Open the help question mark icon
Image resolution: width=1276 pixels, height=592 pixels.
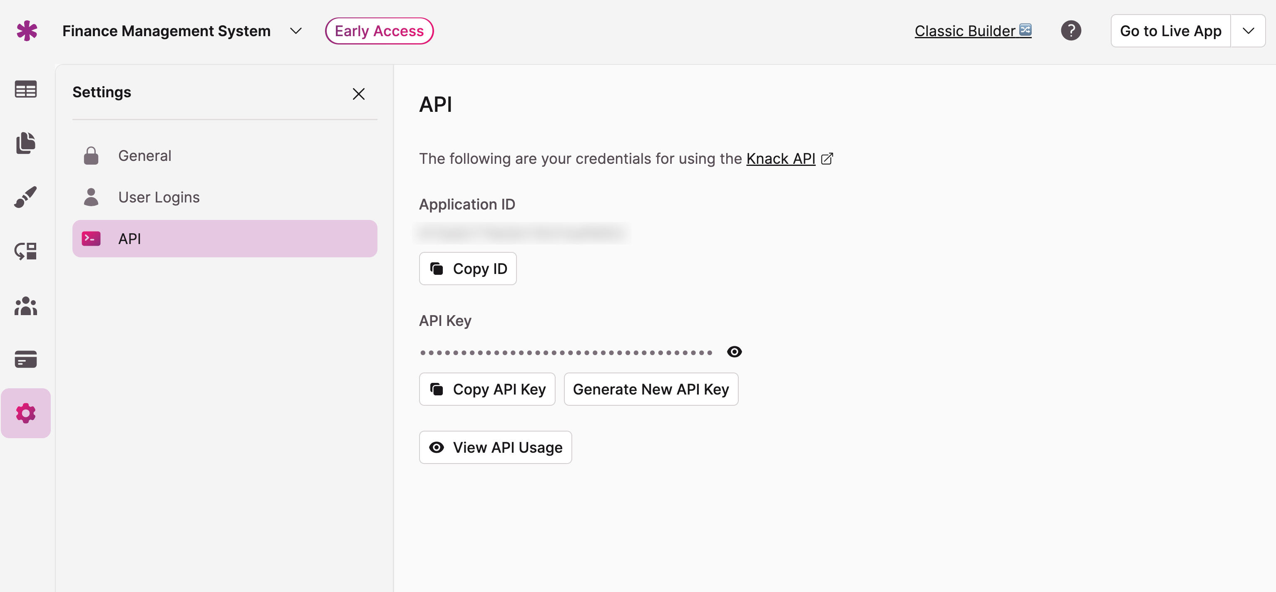[1070, 31]
